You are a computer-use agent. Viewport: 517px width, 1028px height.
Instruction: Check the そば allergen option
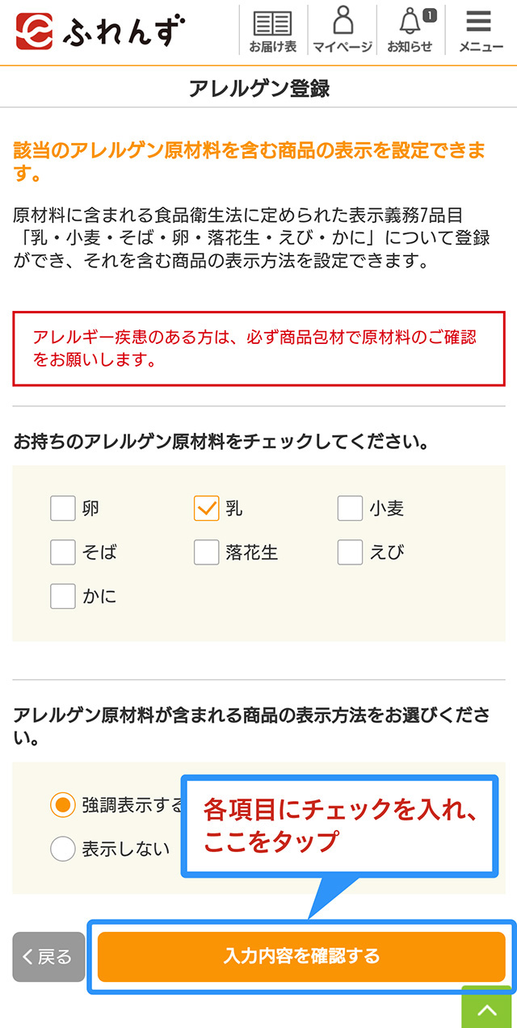(62, 552)
